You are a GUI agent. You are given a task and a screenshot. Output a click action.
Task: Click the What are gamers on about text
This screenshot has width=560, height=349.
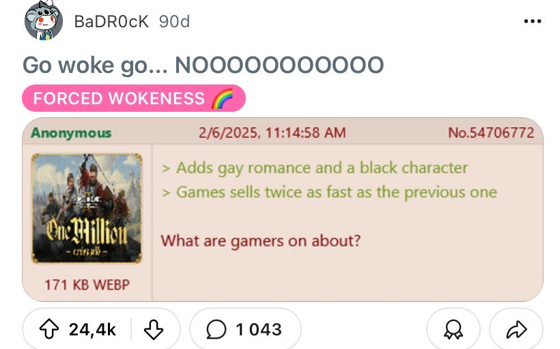(x=260, y=241)
